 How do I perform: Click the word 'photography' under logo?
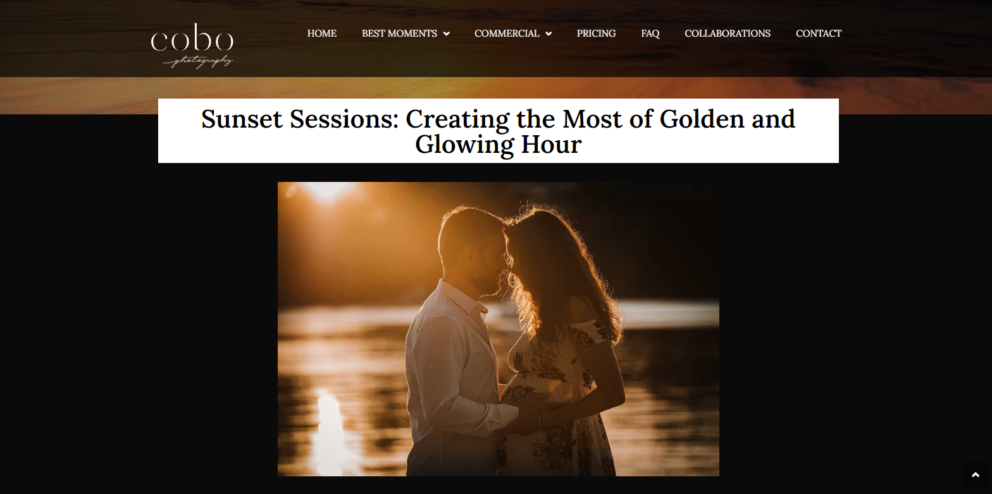click(198, 61)
